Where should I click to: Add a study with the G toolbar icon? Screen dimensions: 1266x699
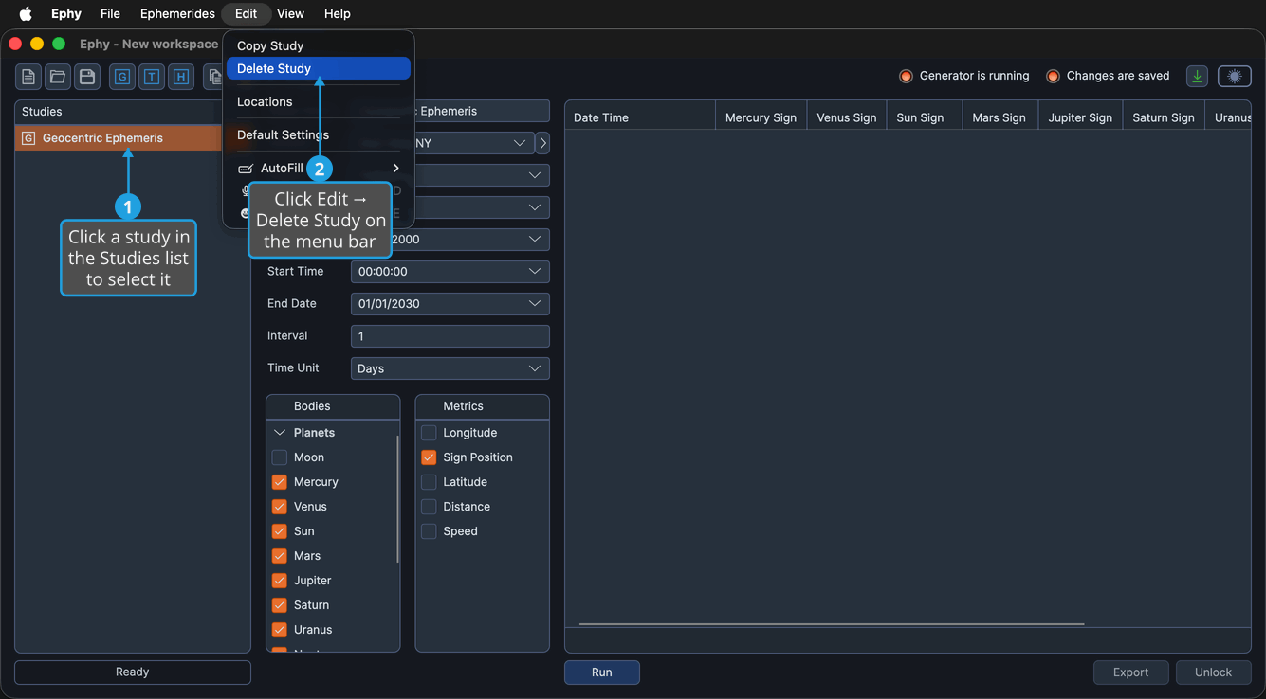click(122, 77)
